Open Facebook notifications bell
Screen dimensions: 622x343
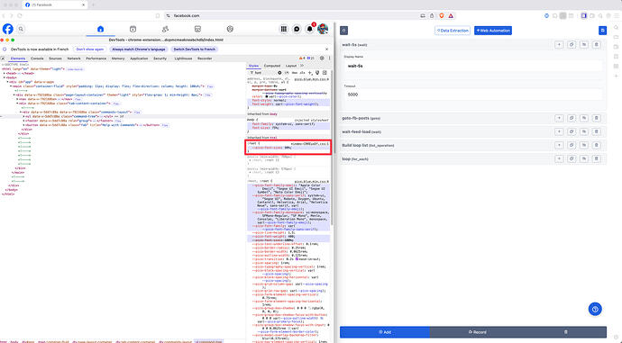coord(309,29)
